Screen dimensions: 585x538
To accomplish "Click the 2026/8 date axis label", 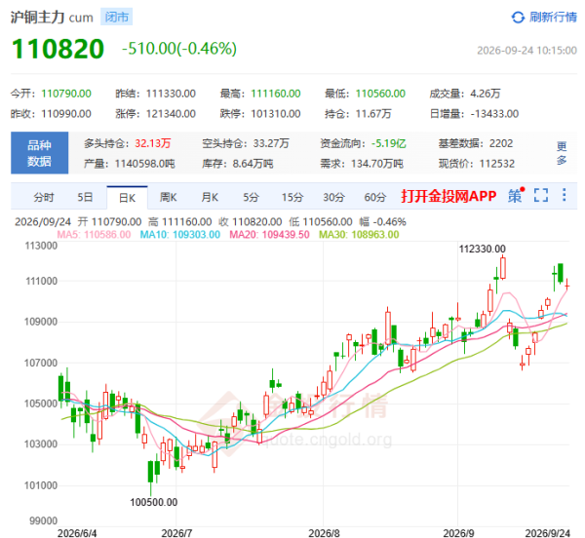I will point(324,533).
